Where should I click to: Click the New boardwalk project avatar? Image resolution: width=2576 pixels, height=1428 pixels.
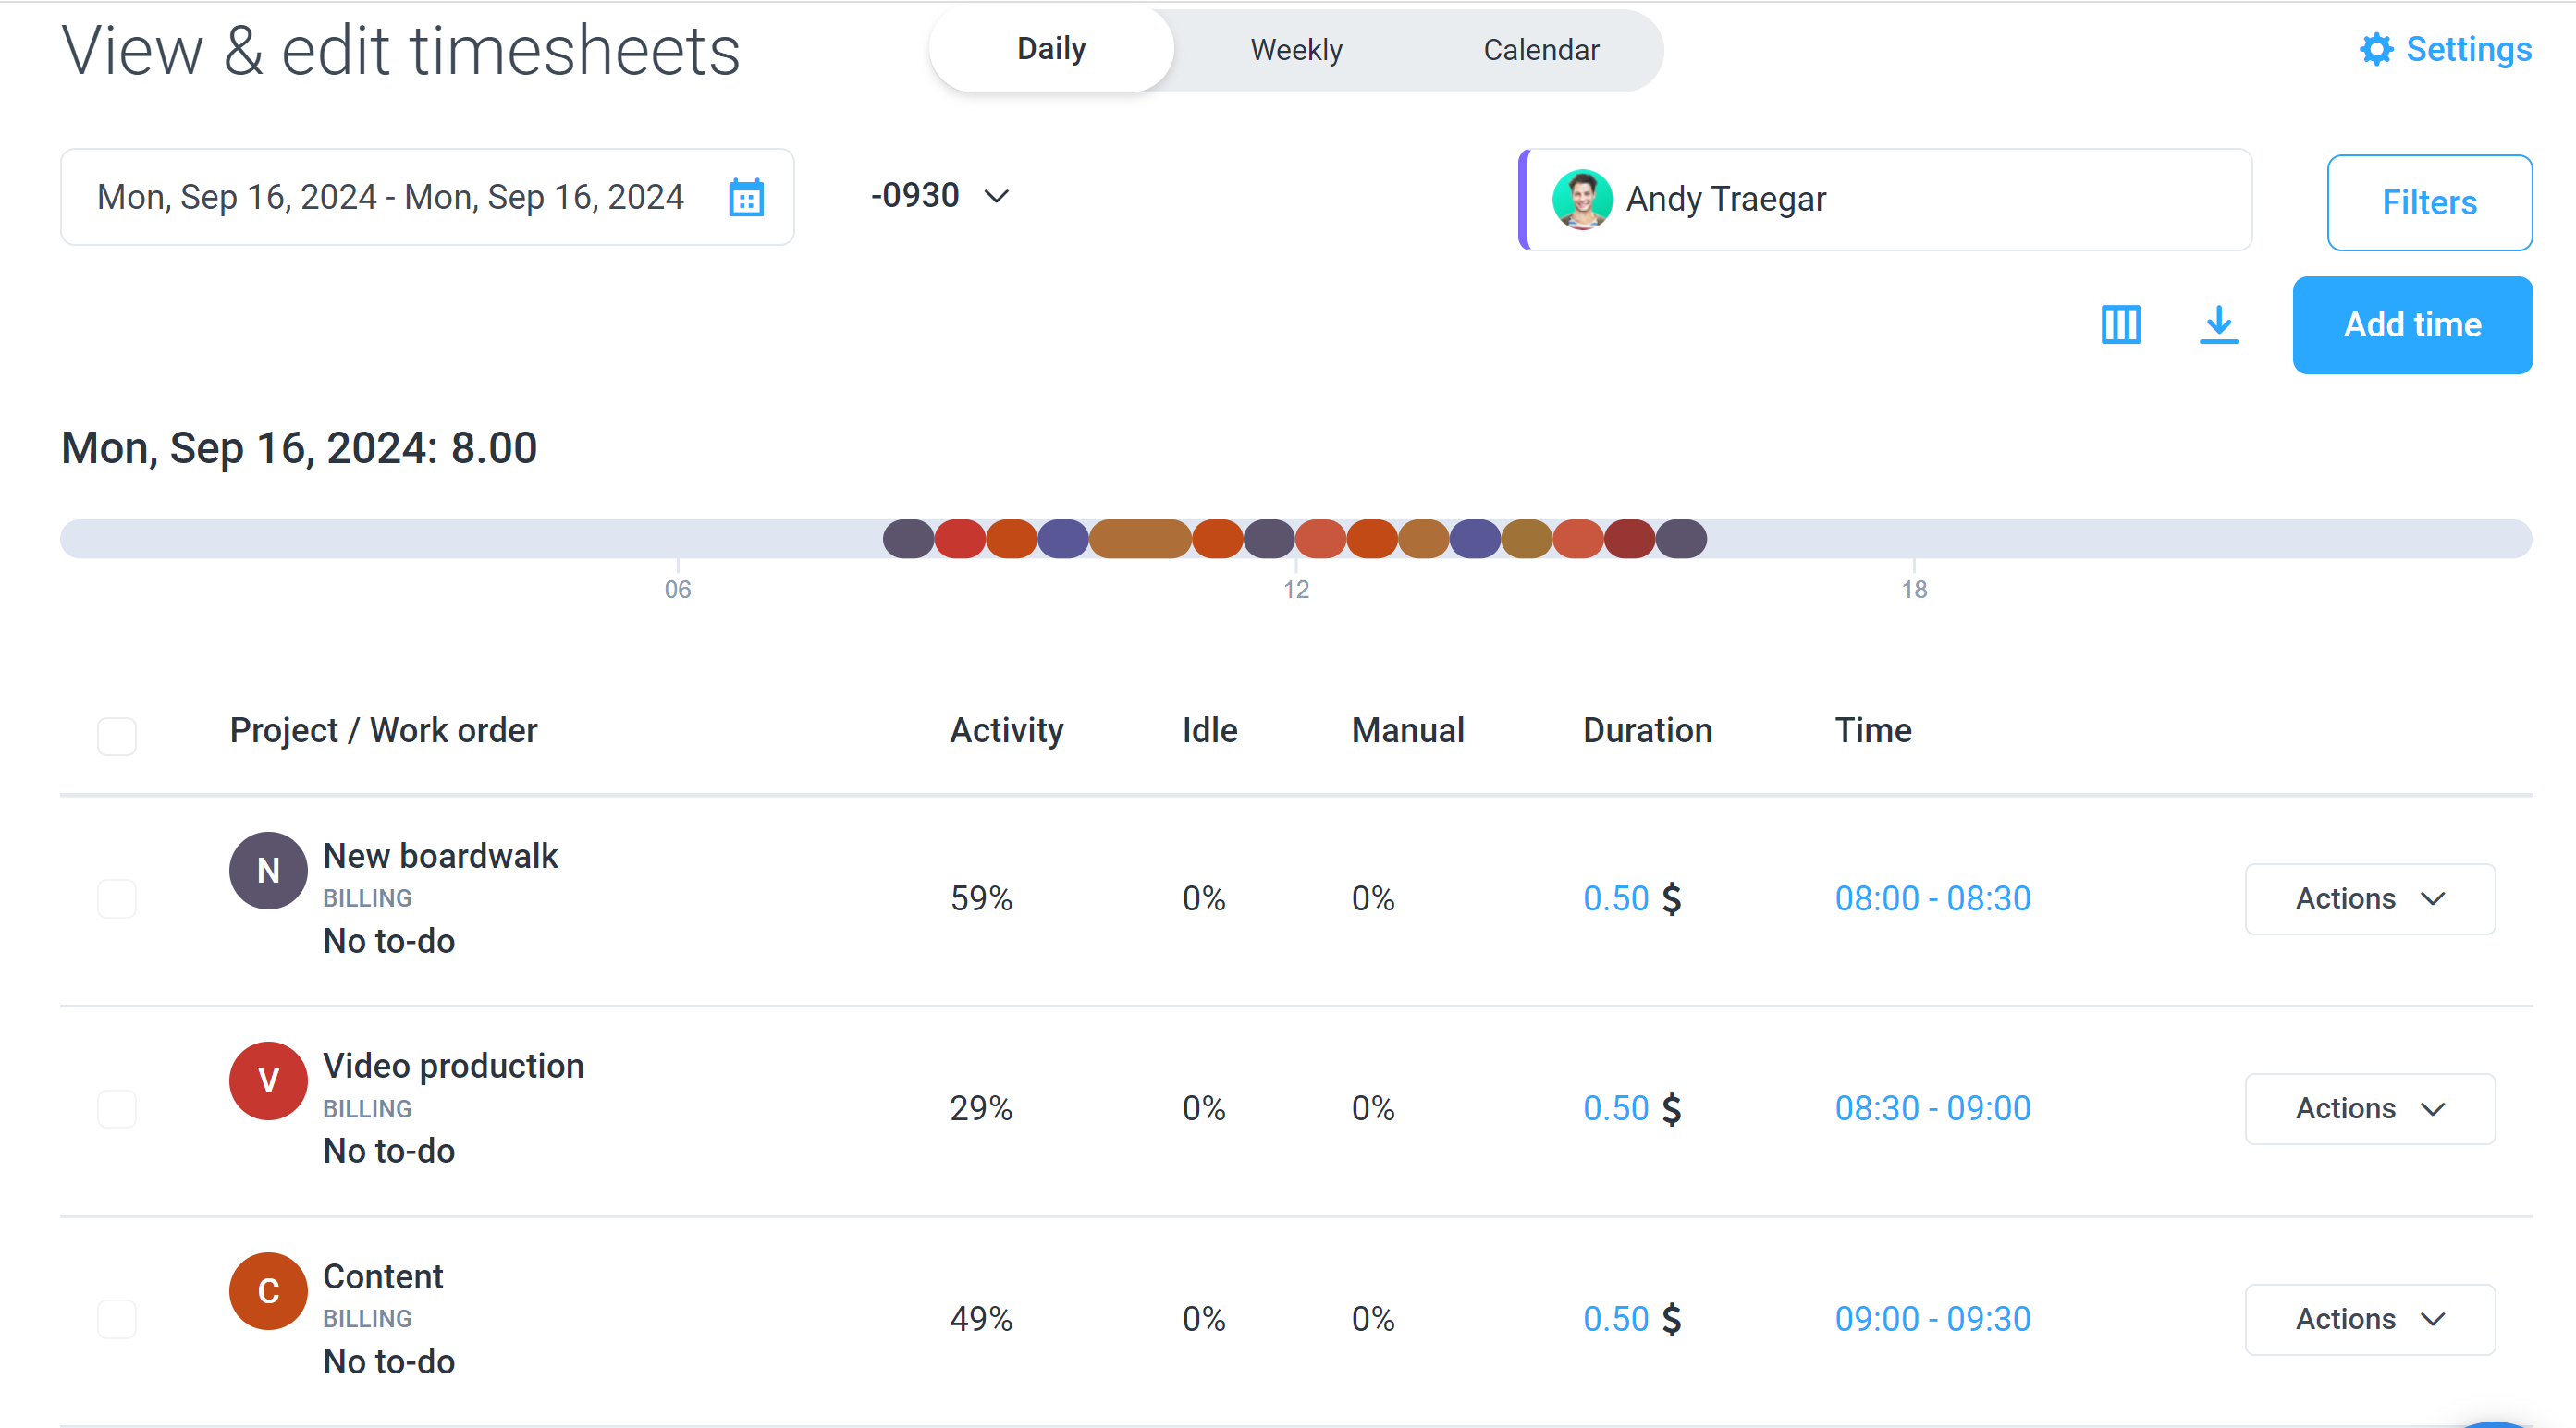pos(267,871)
